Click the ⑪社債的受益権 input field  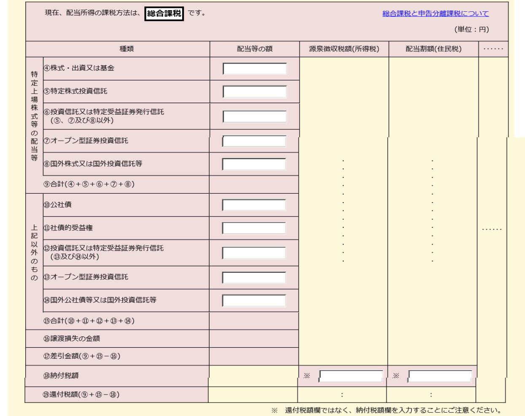pyautogui.click(x=254, y=228)
